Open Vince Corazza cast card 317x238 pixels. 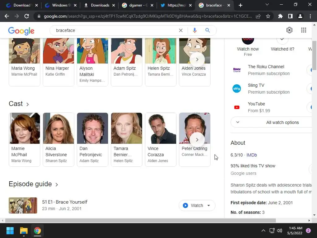point(161,140)
